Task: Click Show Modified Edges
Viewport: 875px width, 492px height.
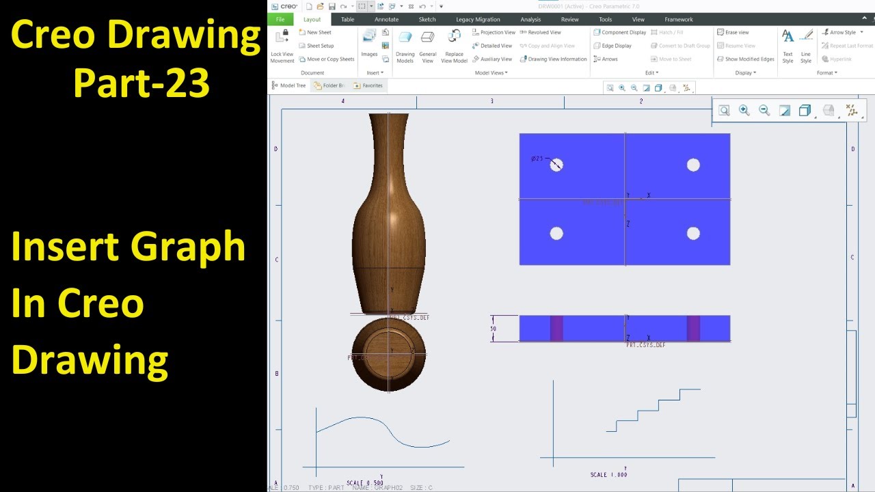Action: [x=746, y=59]
